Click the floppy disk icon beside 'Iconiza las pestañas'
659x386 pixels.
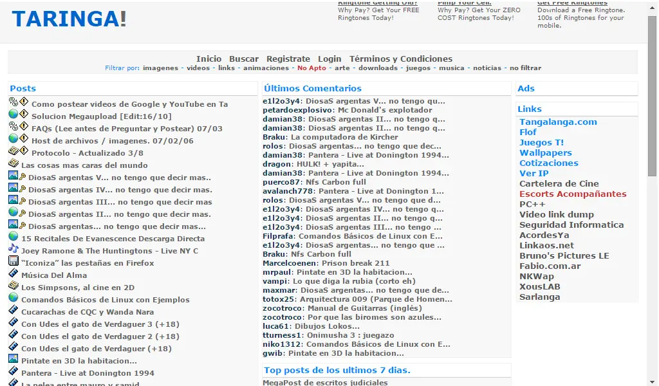pyautogui.click(x=14, y=261)
